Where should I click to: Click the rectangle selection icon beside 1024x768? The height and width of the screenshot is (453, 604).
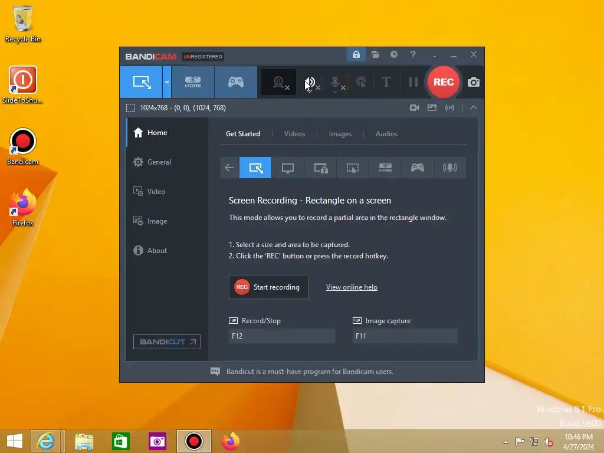(x=130, y=108)
